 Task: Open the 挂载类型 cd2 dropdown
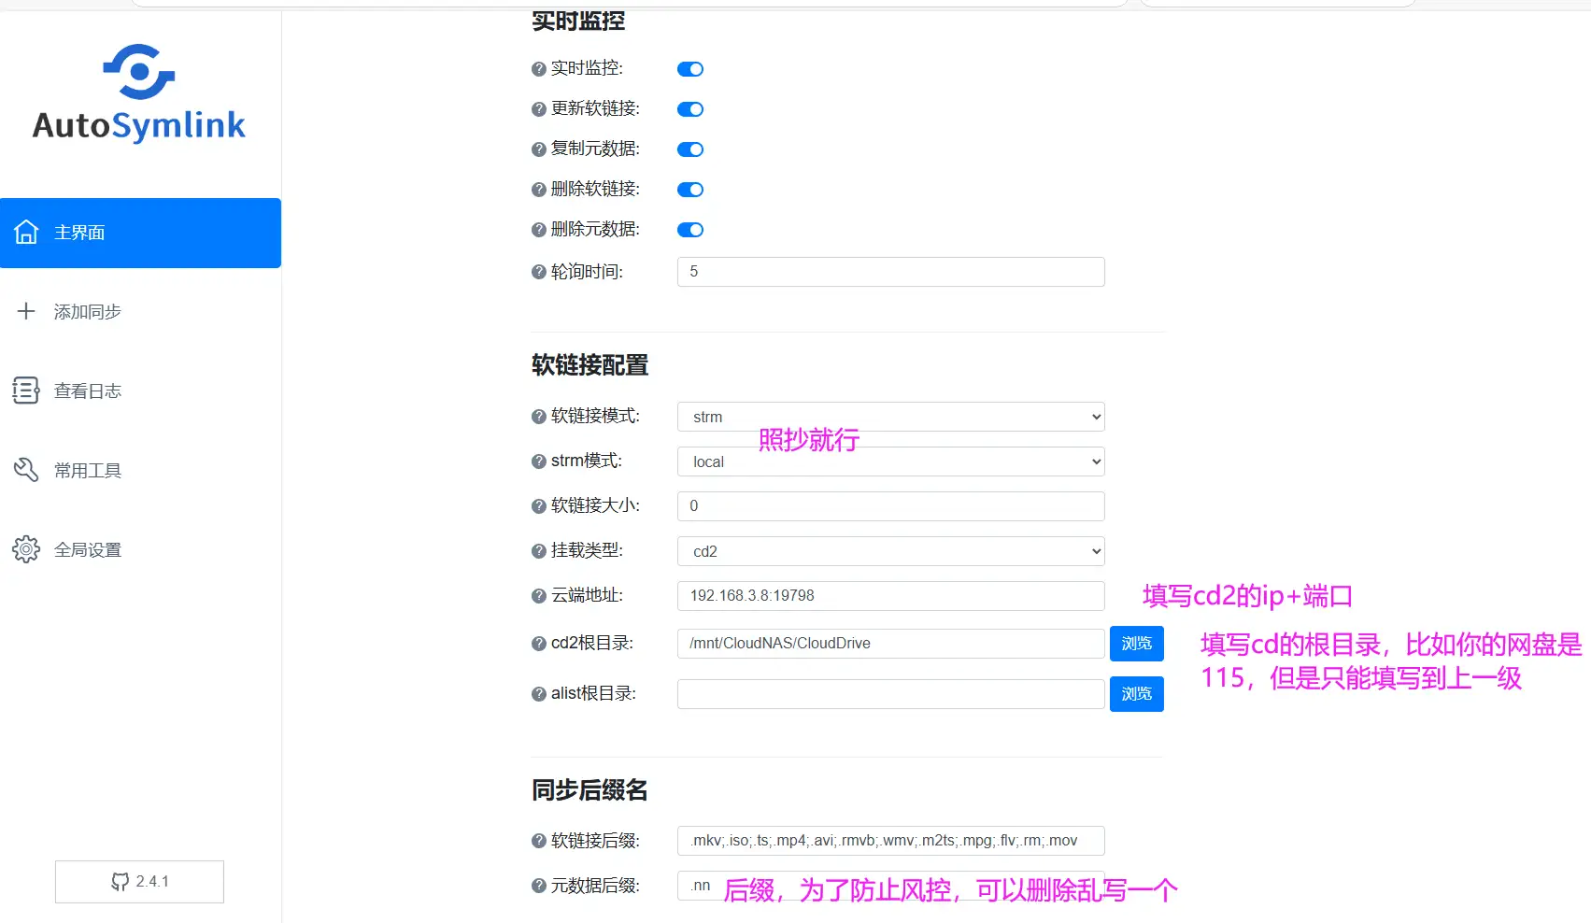[x=888, y=550]
